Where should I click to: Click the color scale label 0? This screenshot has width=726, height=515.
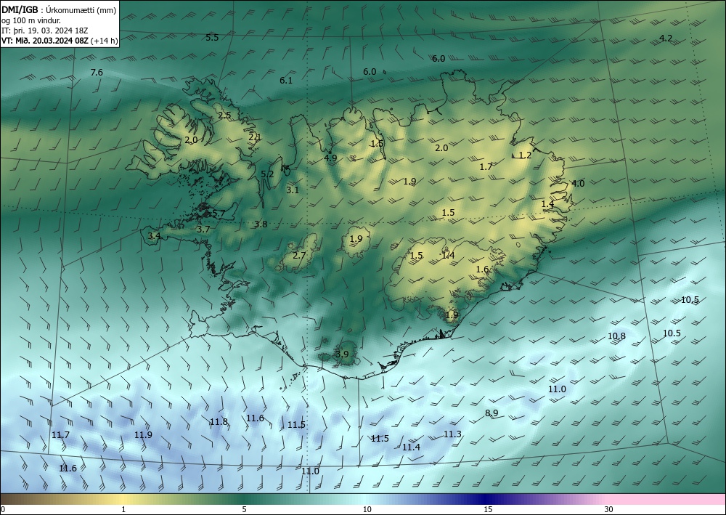coord(3,509)
